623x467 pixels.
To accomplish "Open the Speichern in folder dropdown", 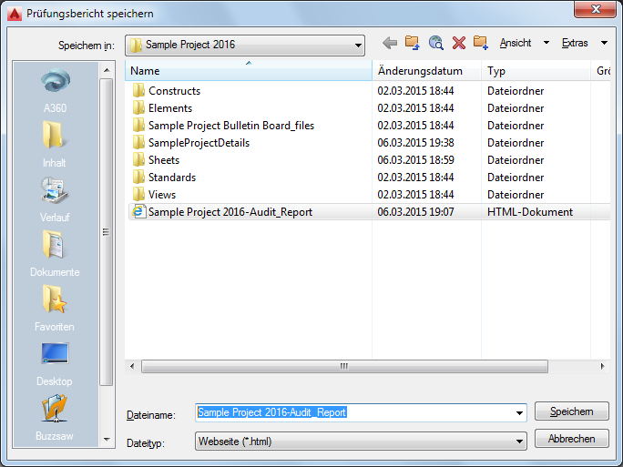I will (x=245, y=45).
